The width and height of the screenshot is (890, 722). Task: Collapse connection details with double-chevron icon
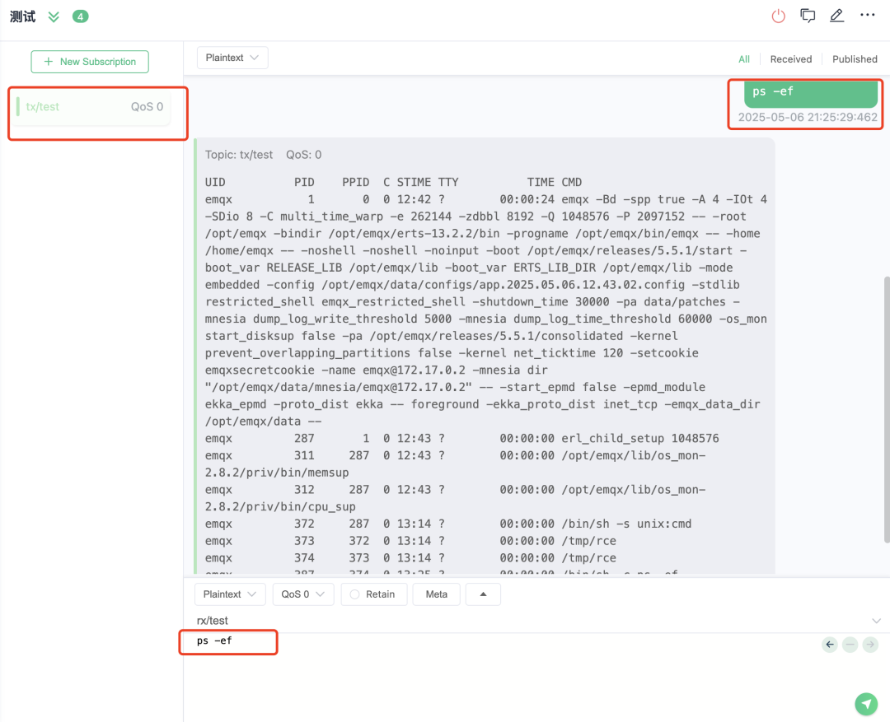[54, 17]
